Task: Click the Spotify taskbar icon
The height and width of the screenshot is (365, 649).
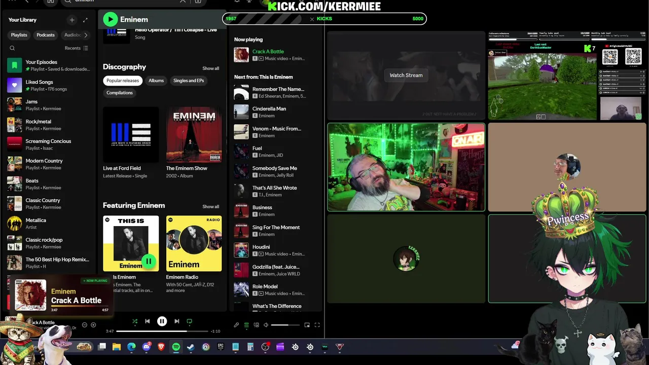Action: tap(176, 347)
